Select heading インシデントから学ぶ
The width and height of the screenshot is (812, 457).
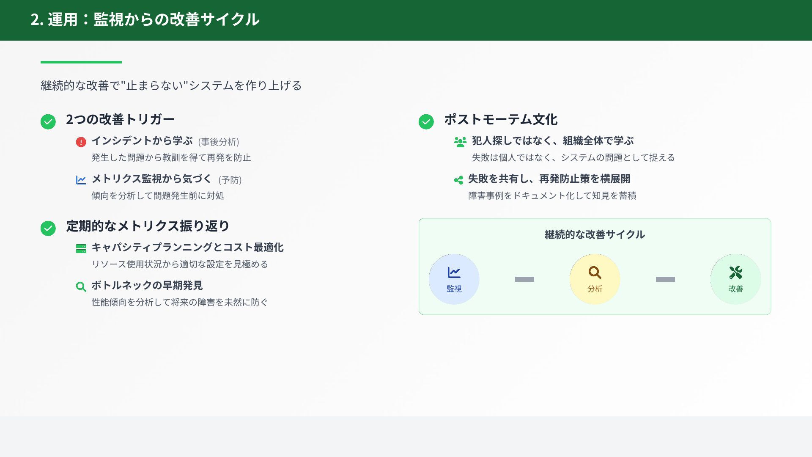[142, 141]
